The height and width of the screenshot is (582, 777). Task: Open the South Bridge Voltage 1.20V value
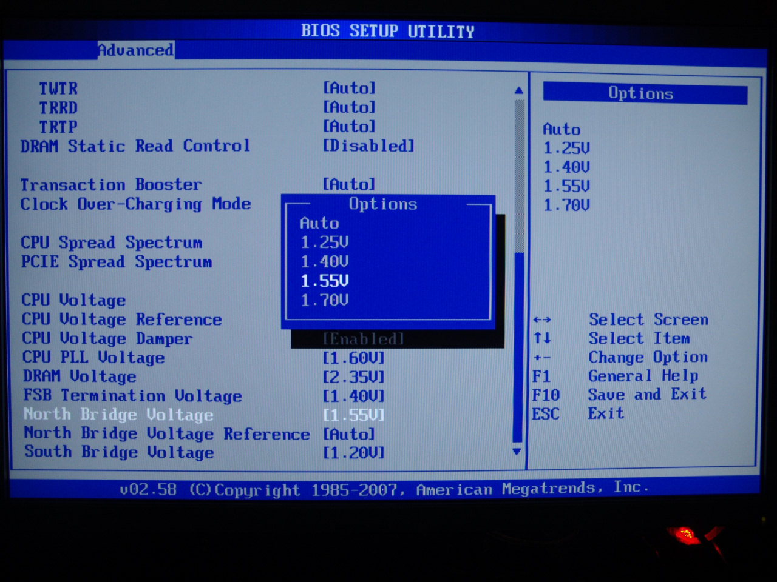tap(354, 453)
